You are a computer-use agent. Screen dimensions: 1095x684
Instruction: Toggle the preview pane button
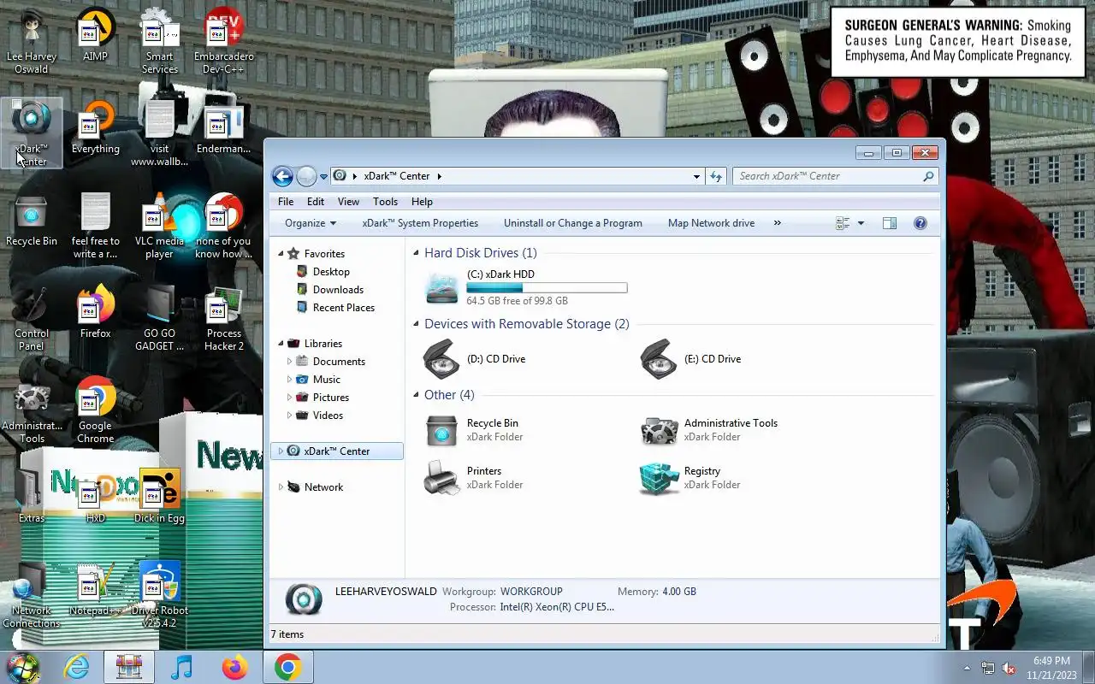click(890, 223)
